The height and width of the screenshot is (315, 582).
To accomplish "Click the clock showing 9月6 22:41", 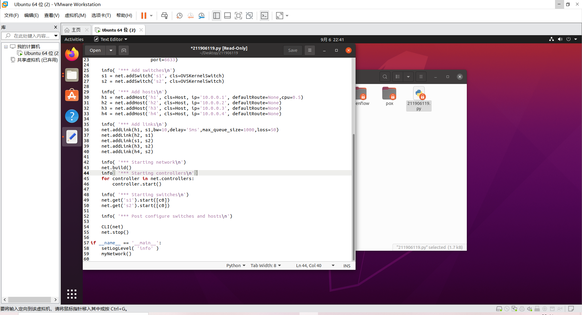I will (x=332, y=39).
